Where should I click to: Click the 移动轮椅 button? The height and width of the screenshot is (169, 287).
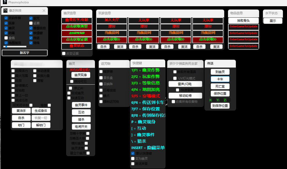[x=185, y=96]
